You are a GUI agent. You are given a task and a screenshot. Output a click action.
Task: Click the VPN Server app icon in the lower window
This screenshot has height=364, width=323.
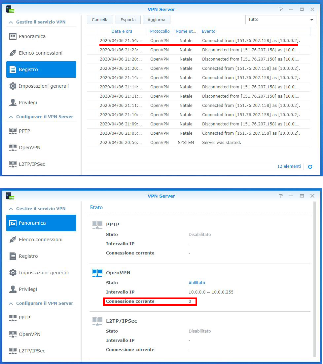coord(10,196)
